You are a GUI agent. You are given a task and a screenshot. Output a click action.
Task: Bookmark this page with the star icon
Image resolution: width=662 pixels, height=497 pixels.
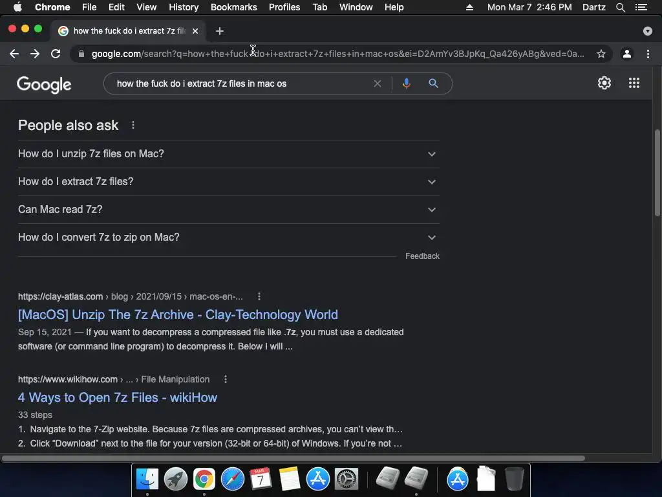pos(601,54)
